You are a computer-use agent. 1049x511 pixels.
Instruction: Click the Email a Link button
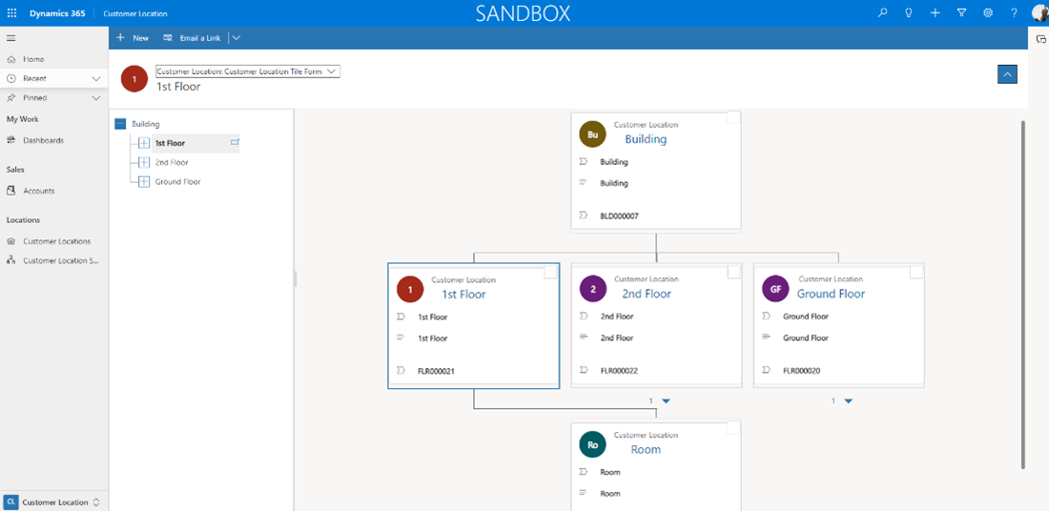click(x=192, y=38)
